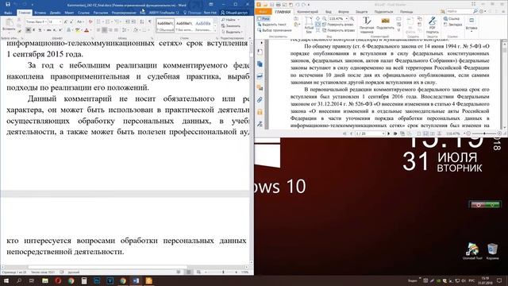Open Защита tab in Foxit Reader
Image resolution: width=508 pixels, height=286 pixels.
tap(362, 12)
